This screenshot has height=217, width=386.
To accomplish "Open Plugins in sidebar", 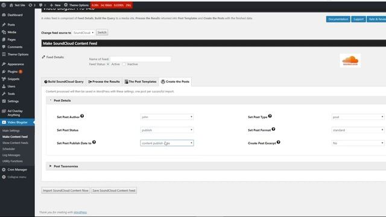I will click(x=12, y=72).
